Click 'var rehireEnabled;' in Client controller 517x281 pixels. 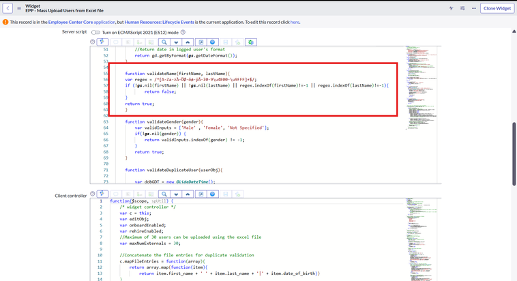141,231
